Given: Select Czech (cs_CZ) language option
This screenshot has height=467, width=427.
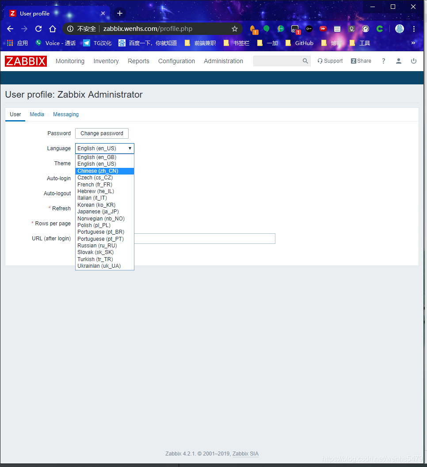Looking at the screenshot, I should 105,178.
